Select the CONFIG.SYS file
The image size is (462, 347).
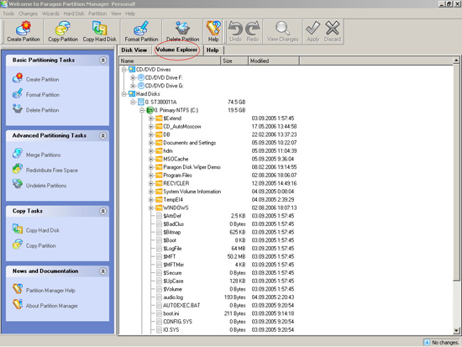click(177, 322)
